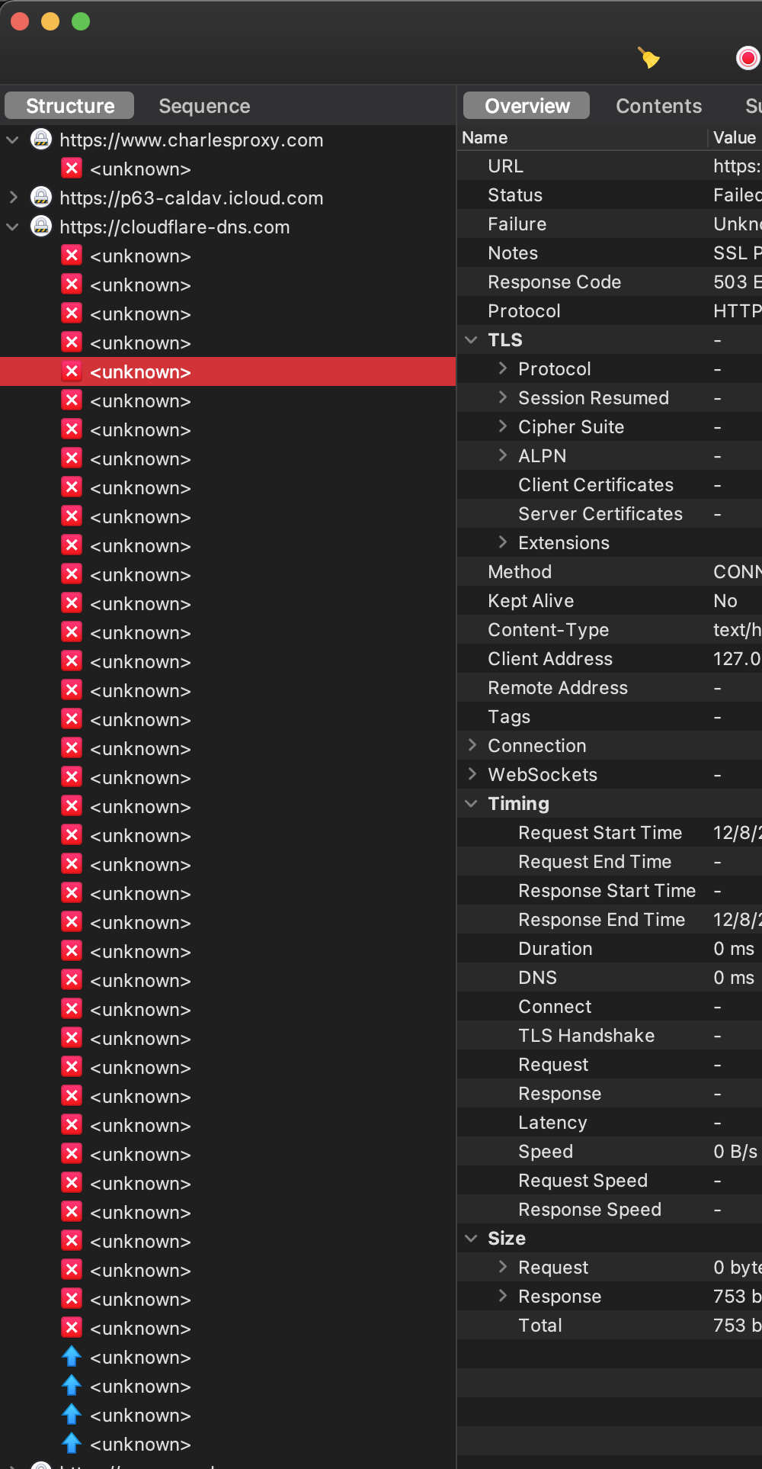
Task: Click the Value column header
Action: coord(735,137)
